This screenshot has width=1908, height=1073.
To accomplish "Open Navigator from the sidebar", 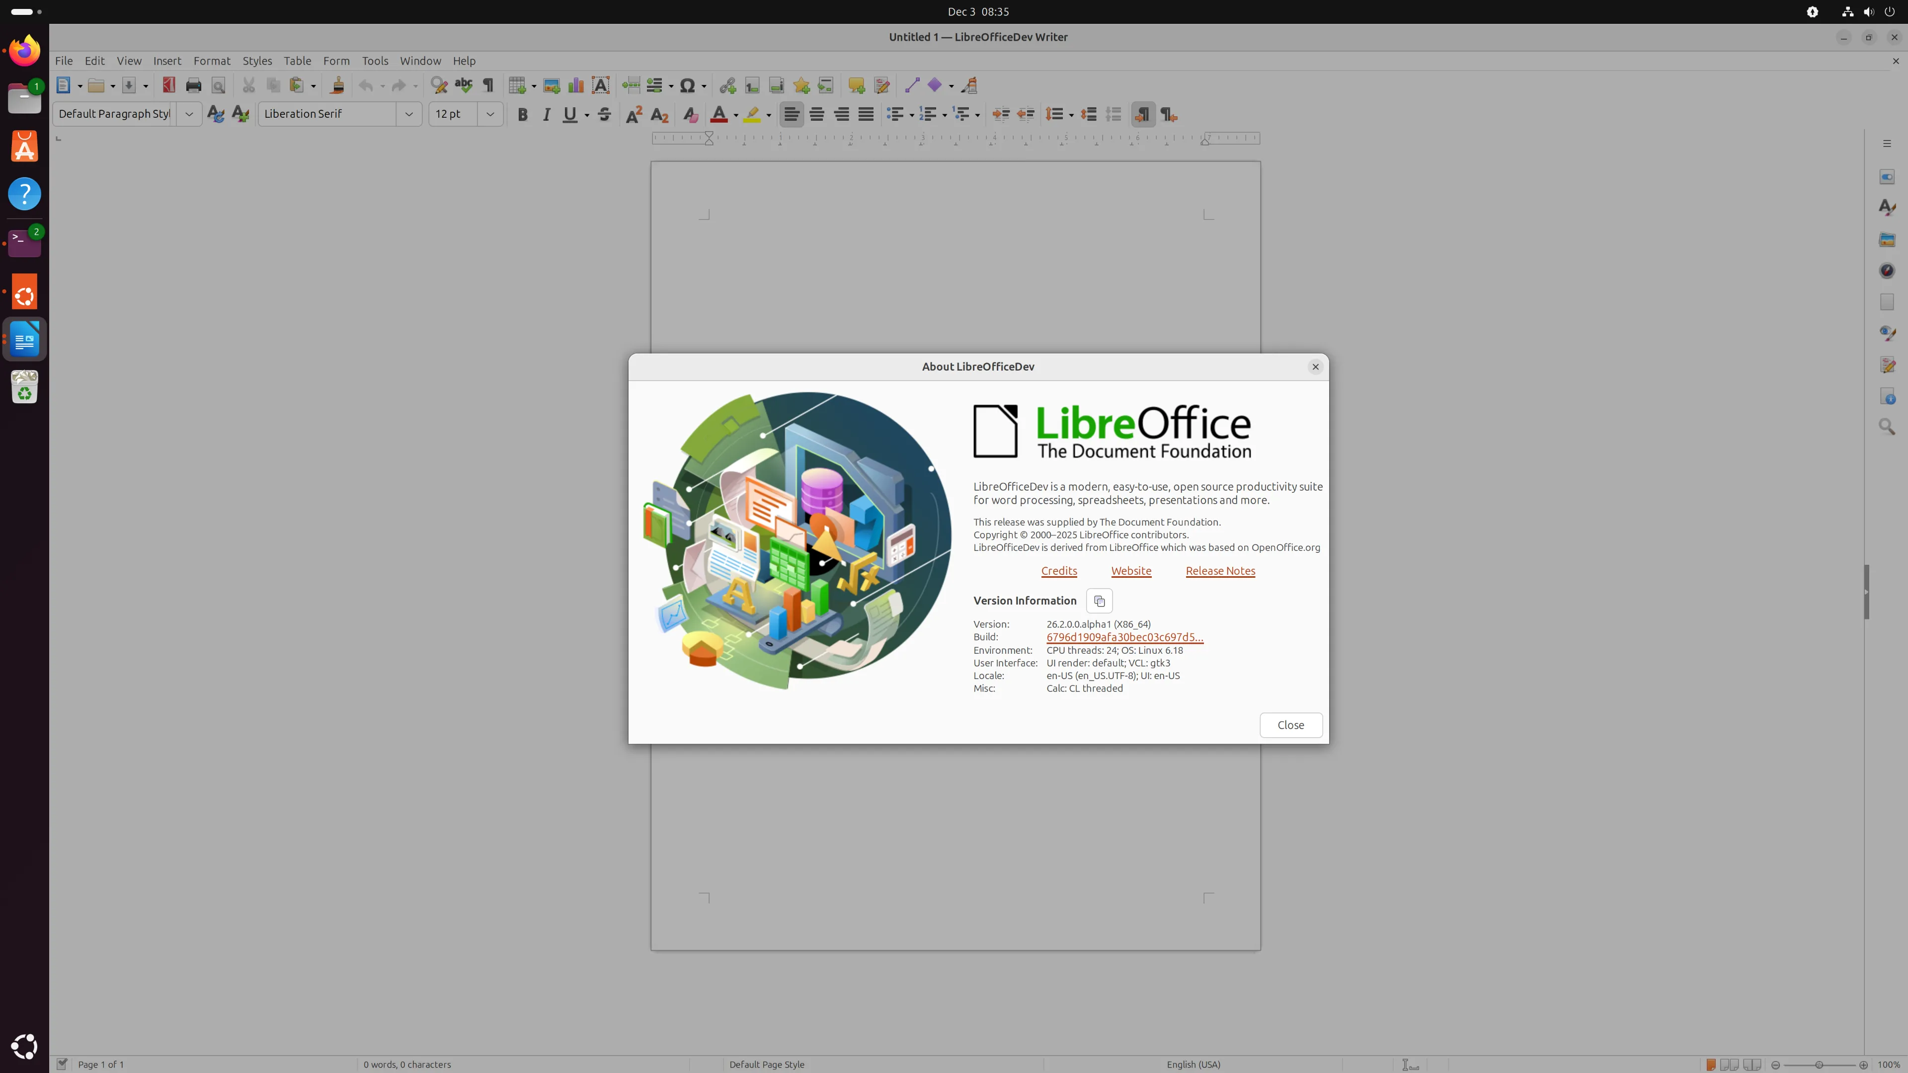I will coord(1887,270).
